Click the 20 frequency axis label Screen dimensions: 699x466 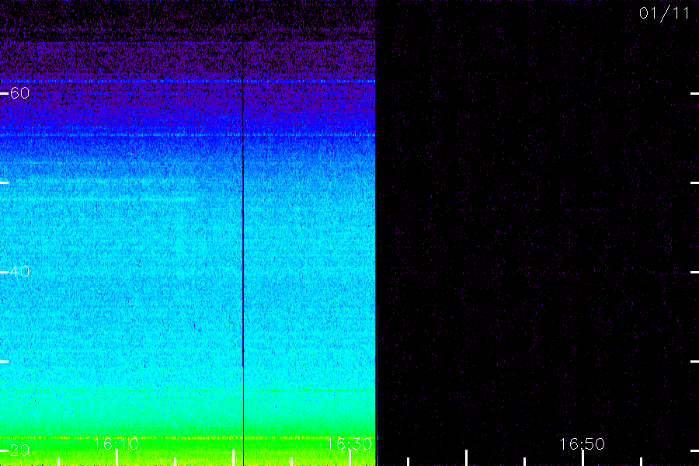click(x=19, y=450)
